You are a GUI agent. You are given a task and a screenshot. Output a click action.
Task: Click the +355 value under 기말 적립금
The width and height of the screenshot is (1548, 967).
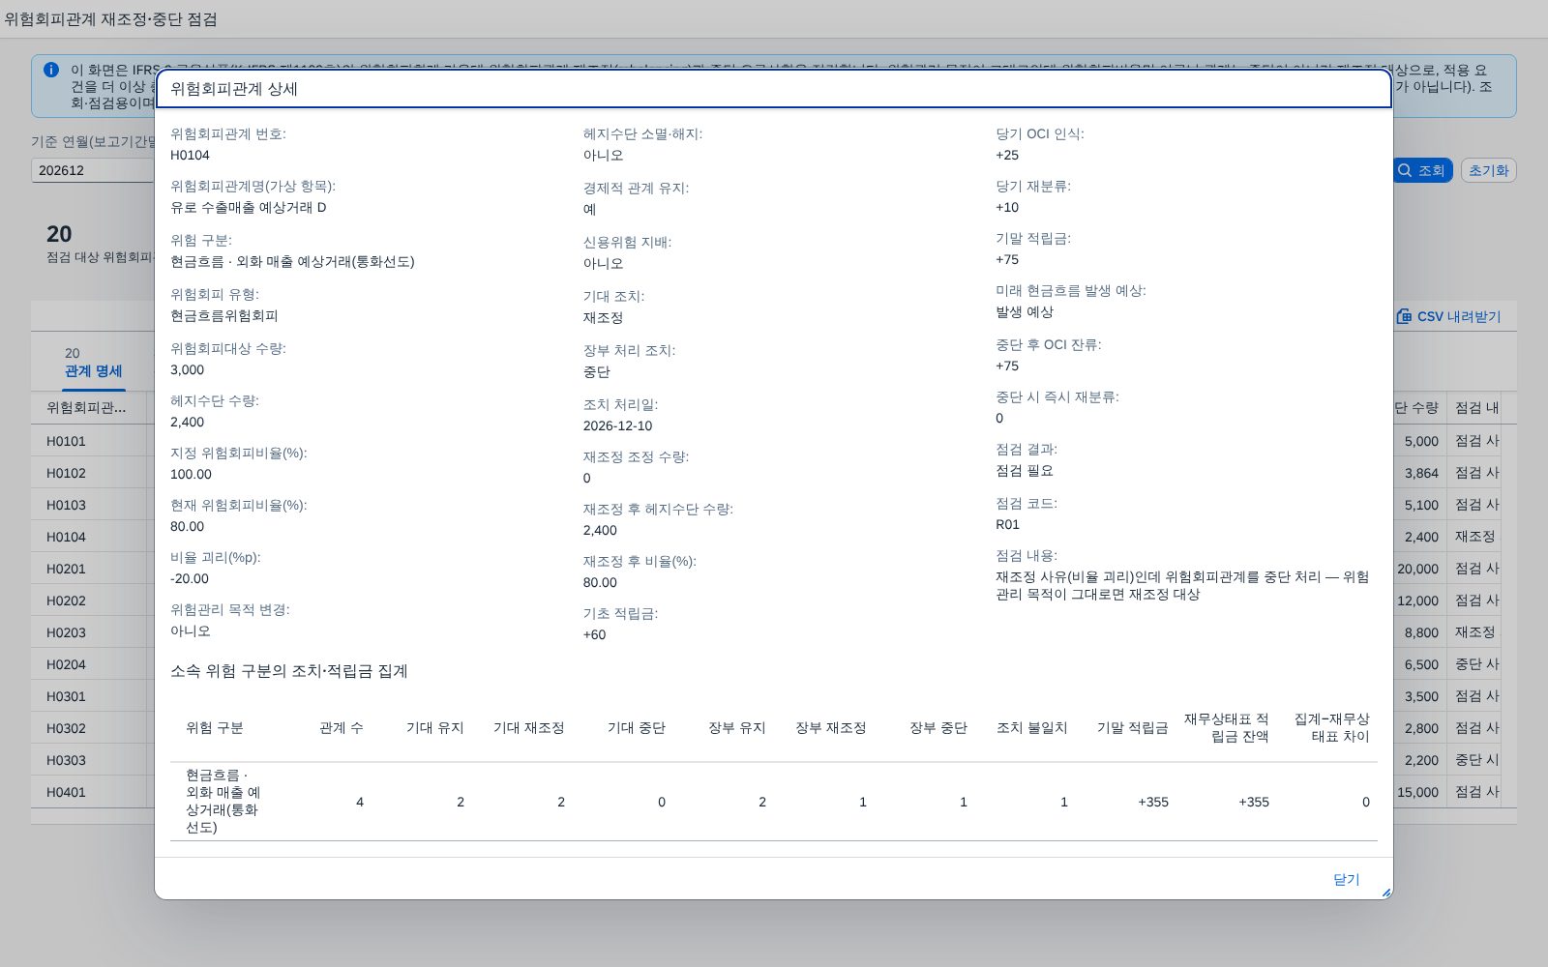(x=1153, y=802)
